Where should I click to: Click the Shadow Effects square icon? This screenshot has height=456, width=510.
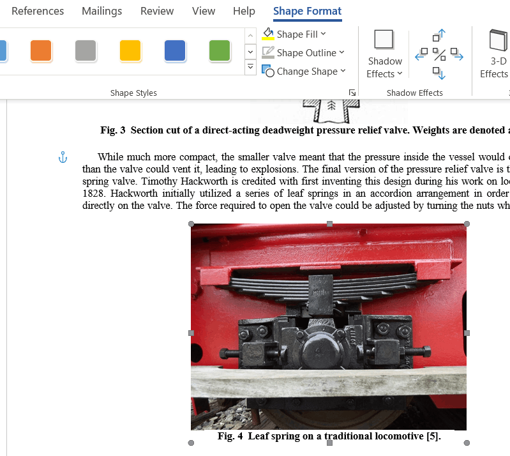[384, 40]
